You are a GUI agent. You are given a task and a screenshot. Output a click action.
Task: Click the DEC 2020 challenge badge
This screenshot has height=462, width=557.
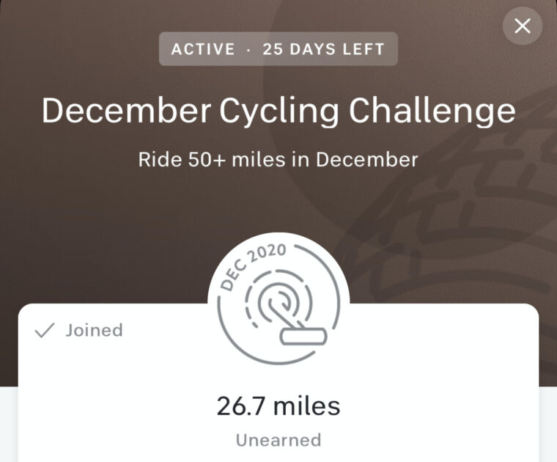[278, 303]
